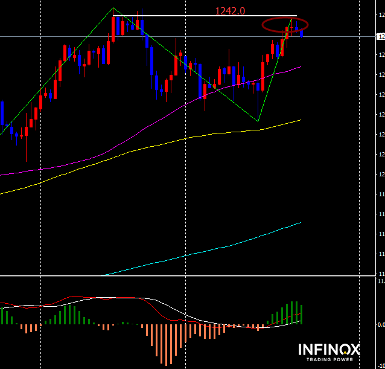Screen dimensions: 385x369
Task: Select the red 1242.0 price label
Action: (230, 11)
